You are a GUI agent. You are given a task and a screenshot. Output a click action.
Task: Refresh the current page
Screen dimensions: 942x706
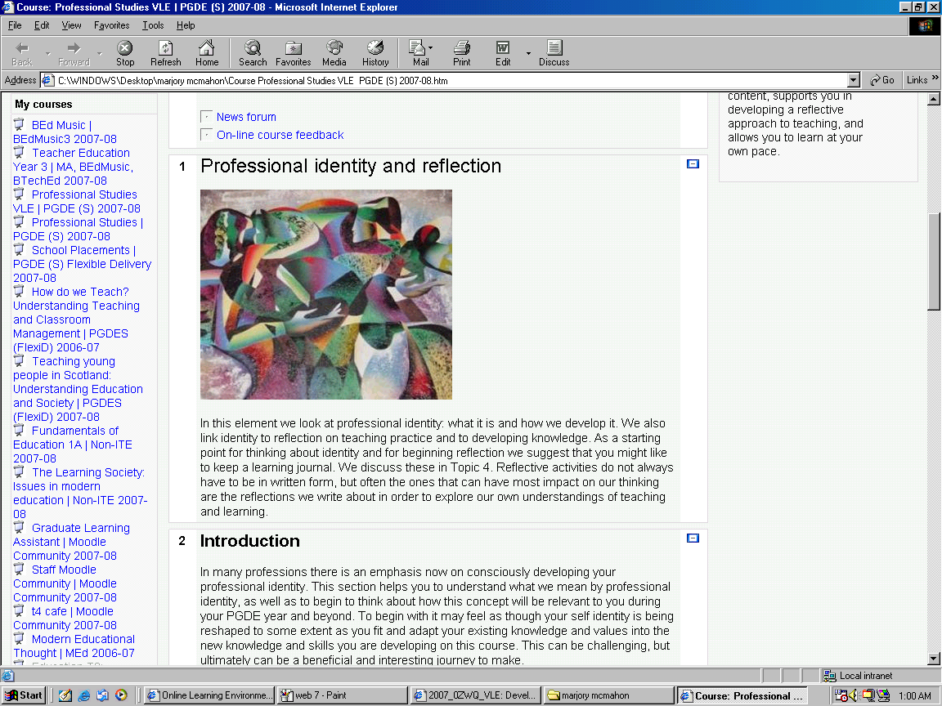(x=165, y=53)
